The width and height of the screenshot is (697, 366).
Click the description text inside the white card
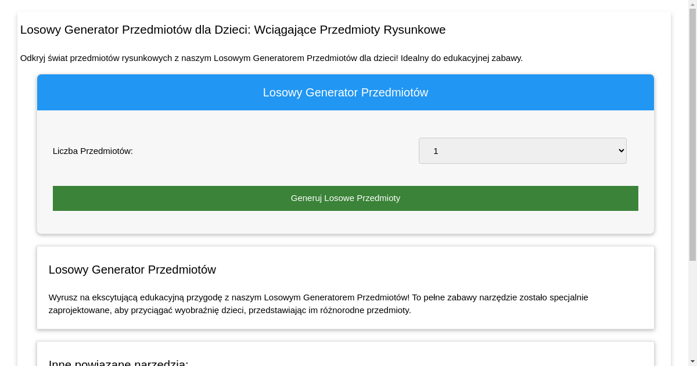click(x=318, y=303)
